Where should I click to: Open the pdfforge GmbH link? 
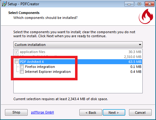tap(42, 112)
